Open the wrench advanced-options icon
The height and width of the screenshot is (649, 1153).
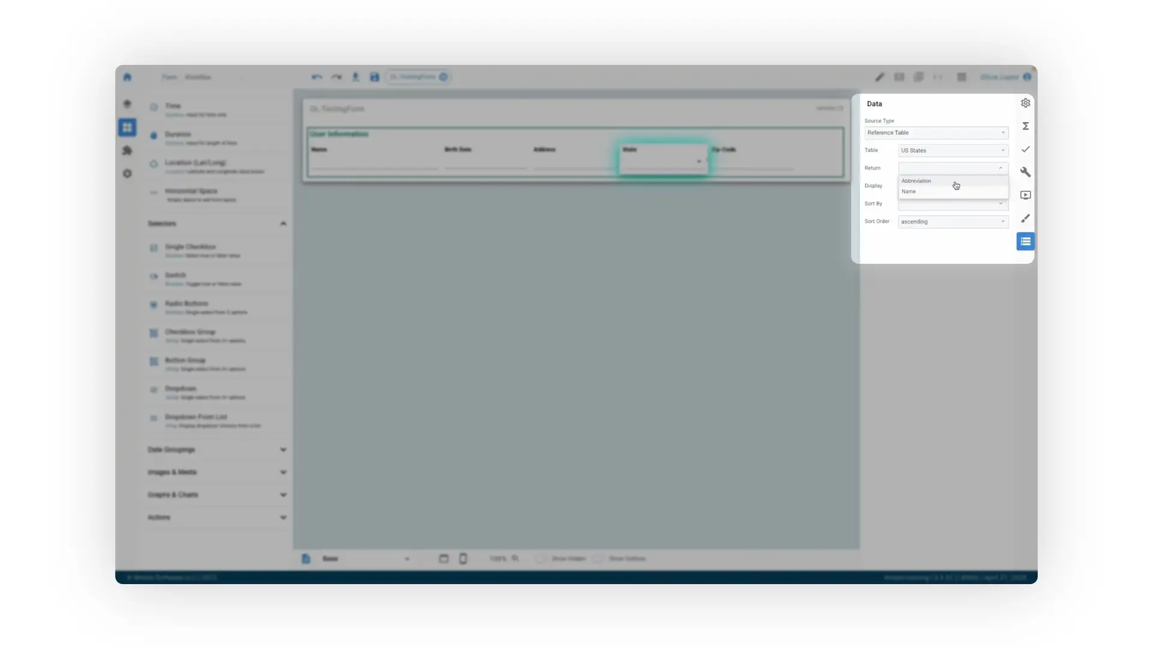pos(1026,172)
